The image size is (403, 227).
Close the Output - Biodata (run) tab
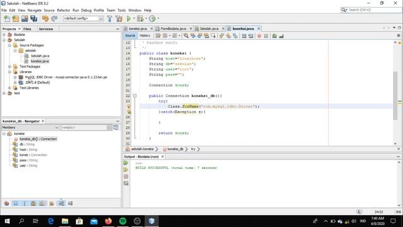coord(162,157)
